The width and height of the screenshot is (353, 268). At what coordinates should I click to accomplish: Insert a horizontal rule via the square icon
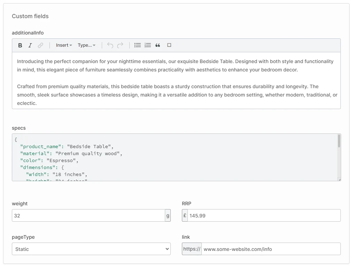point(169,45)
